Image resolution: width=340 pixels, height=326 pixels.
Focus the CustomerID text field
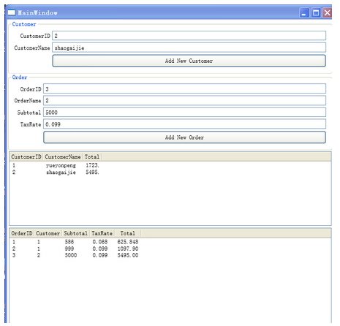pos(189,36)
